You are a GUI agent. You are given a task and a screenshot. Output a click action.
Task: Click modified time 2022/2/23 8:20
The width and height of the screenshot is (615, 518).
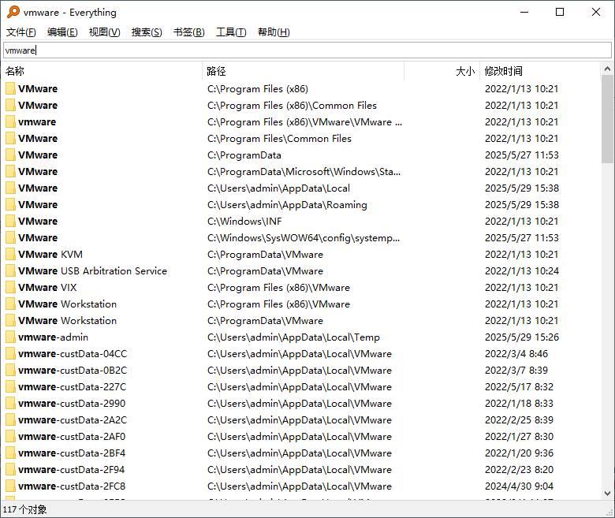[x=519, y=469]
